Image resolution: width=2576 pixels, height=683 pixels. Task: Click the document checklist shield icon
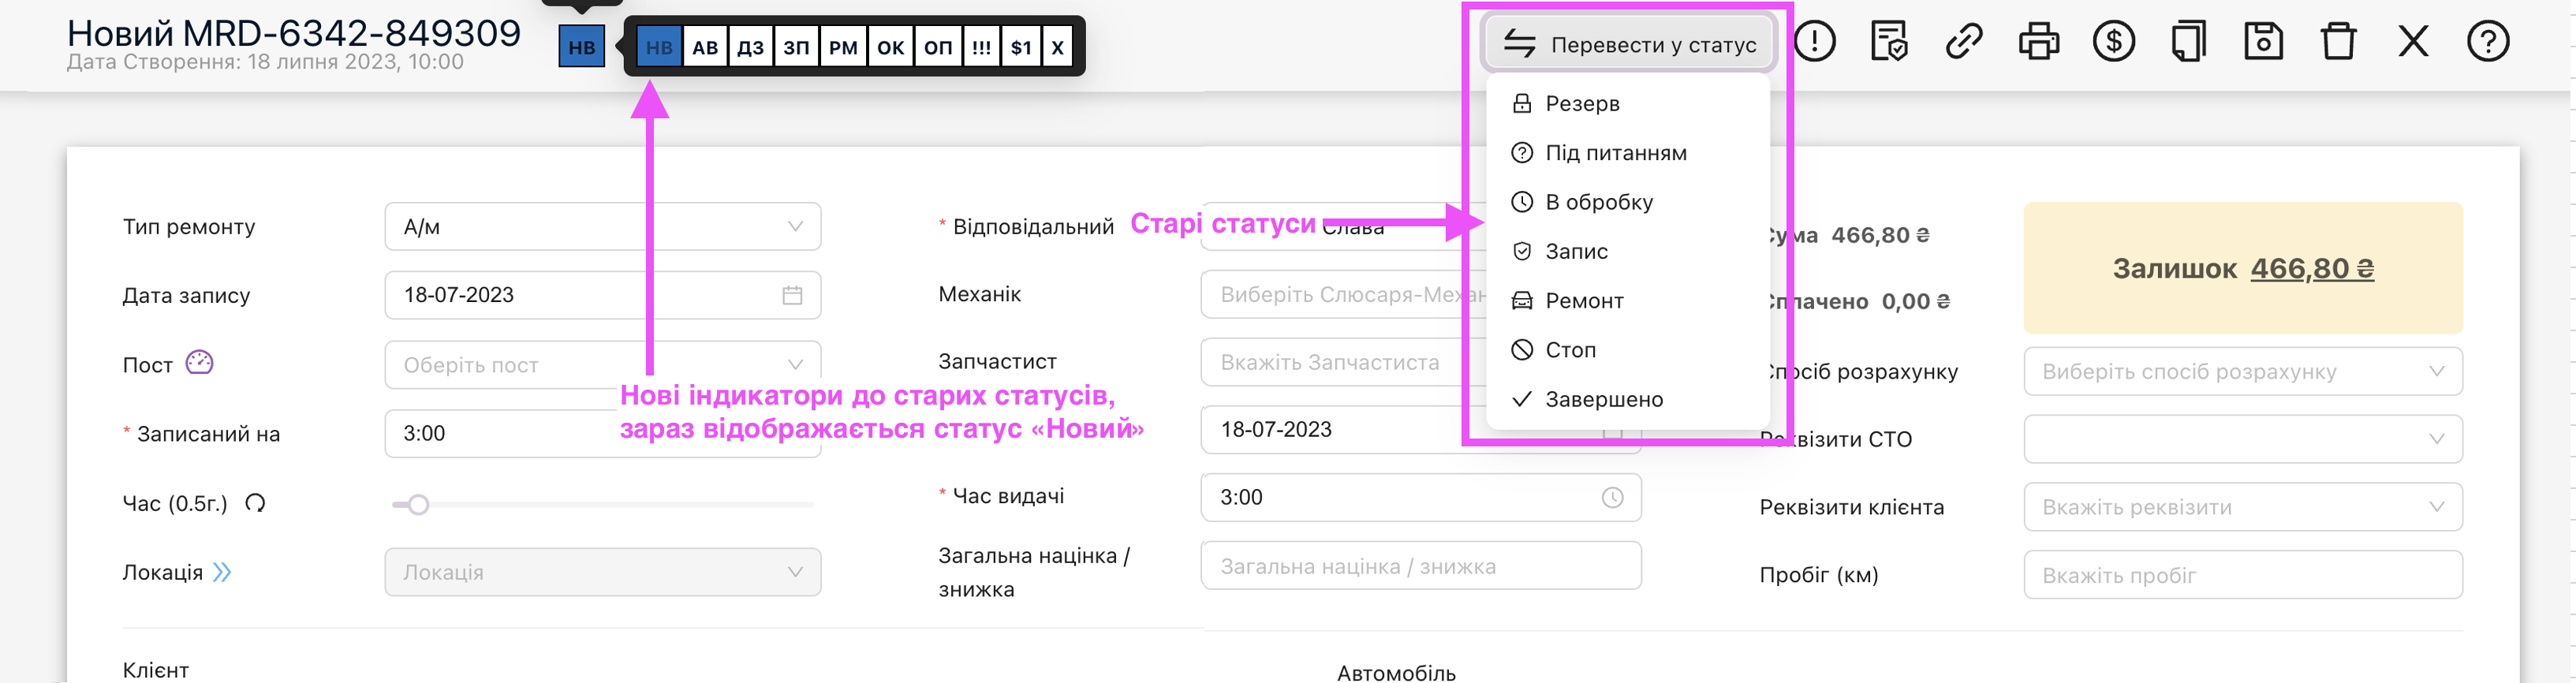[x=1888, y=42]
